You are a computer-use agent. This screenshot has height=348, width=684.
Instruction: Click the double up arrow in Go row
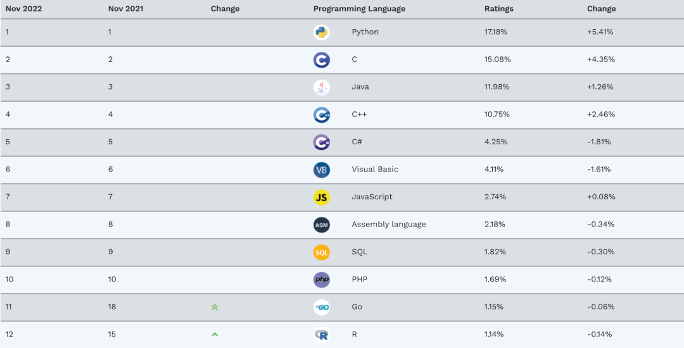pos(215,308)
